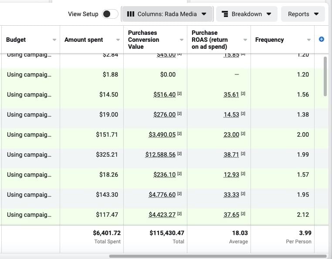Image resolution: width=332 pixels, height=259 pixels.
Task: Click the 38.71 ROAS value link
Action: pyautogui.click(x=231, y=155)
